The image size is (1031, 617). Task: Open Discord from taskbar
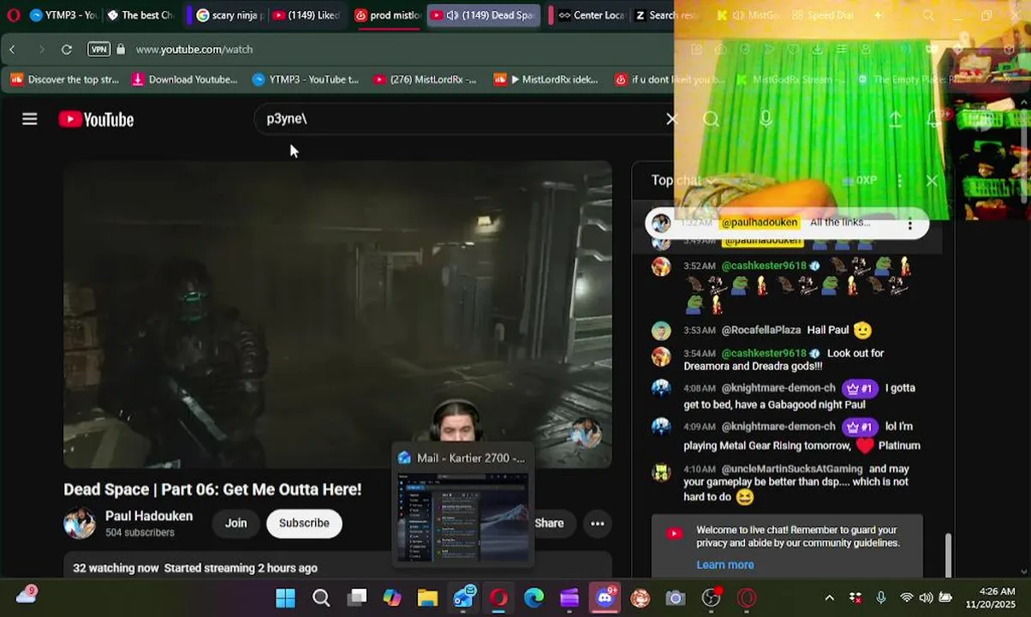[x=605, y=597]
